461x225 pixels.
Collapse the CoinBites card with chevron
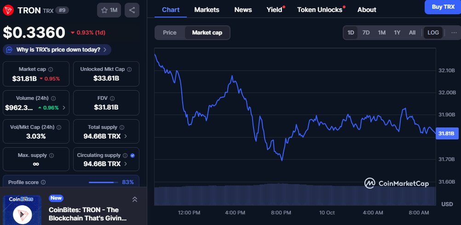coord(135,199)
